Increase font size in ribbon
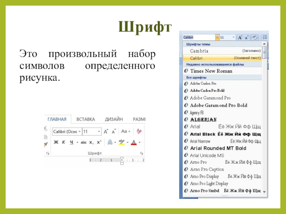This screenshot has height=214, width=286. point(106,131)
